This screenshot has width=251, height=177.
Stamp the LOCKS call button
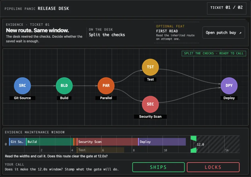[x=213, y=167]
